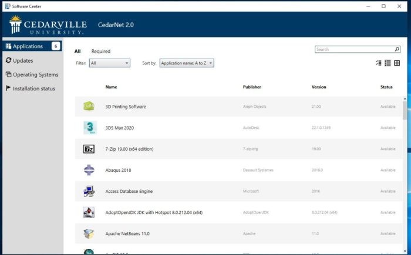
Task: Click Microsoft publisher text
Action: (251, 191)
